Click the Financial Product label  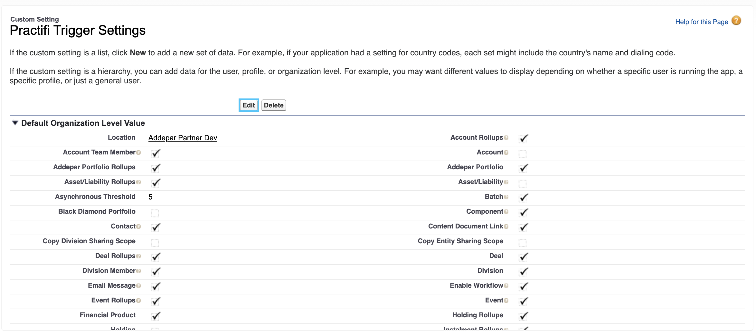108,315
